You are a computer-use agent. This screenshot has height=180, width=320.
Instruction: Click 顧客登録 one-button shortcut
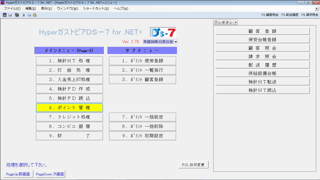pos(262,31)
